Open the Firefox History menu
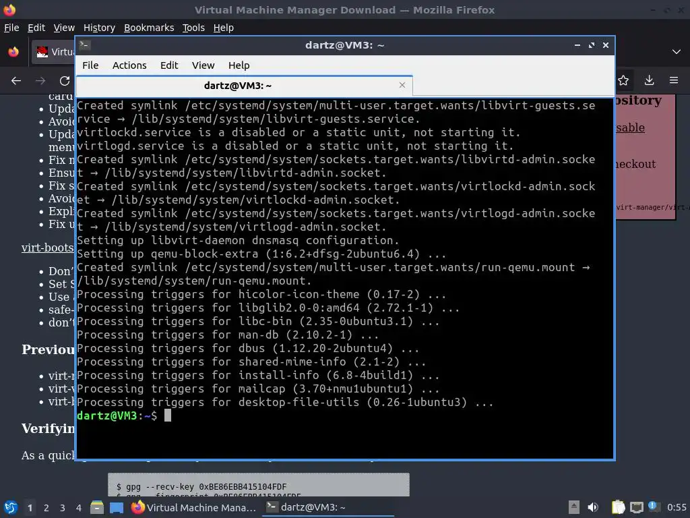690x518 pixels. click(x=99, y=28)
